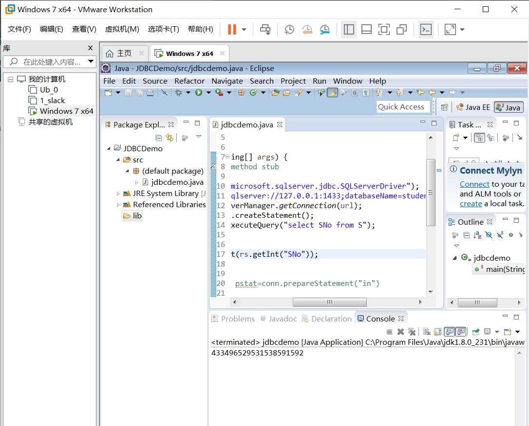Screen dimensions: 529x426
Task: Click the Print icon in Eclipse toolbar
Action: (151, 92)
